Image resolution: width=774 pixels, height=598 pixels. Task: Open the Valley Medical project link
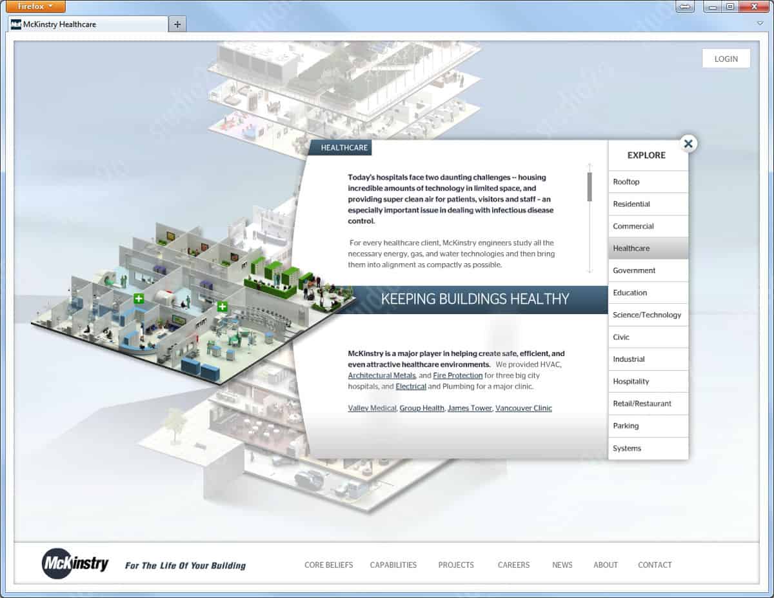[372, 408]
